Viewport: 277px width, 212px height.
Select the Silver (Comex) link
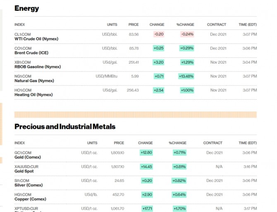(29, 185)
